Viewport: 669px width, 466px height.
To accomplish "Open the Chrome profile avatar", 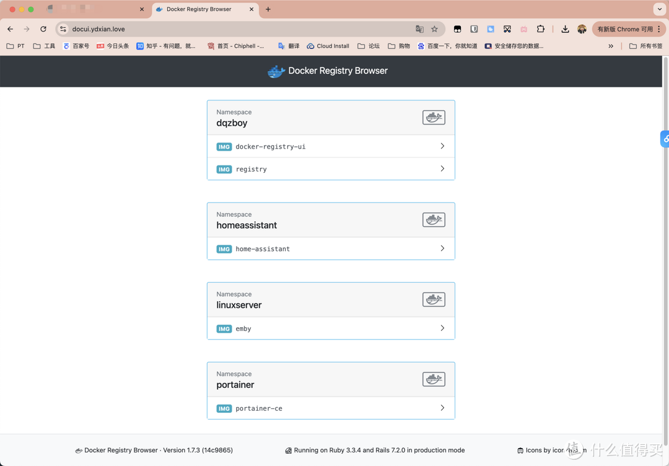I will coord(582,29).
